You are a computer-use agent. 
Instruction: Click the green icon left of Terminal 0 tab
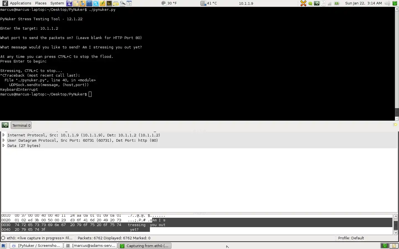pyautogui.click(x=5, y=125)
